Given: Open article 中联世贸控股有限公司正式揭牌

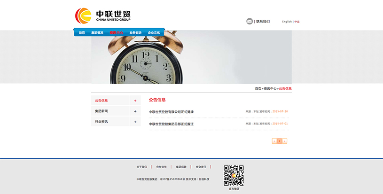Looking at the screenshot, I should 171,112.
